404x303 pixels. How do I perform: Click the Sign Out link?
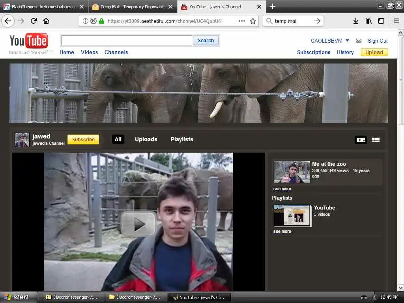[378, 41]
